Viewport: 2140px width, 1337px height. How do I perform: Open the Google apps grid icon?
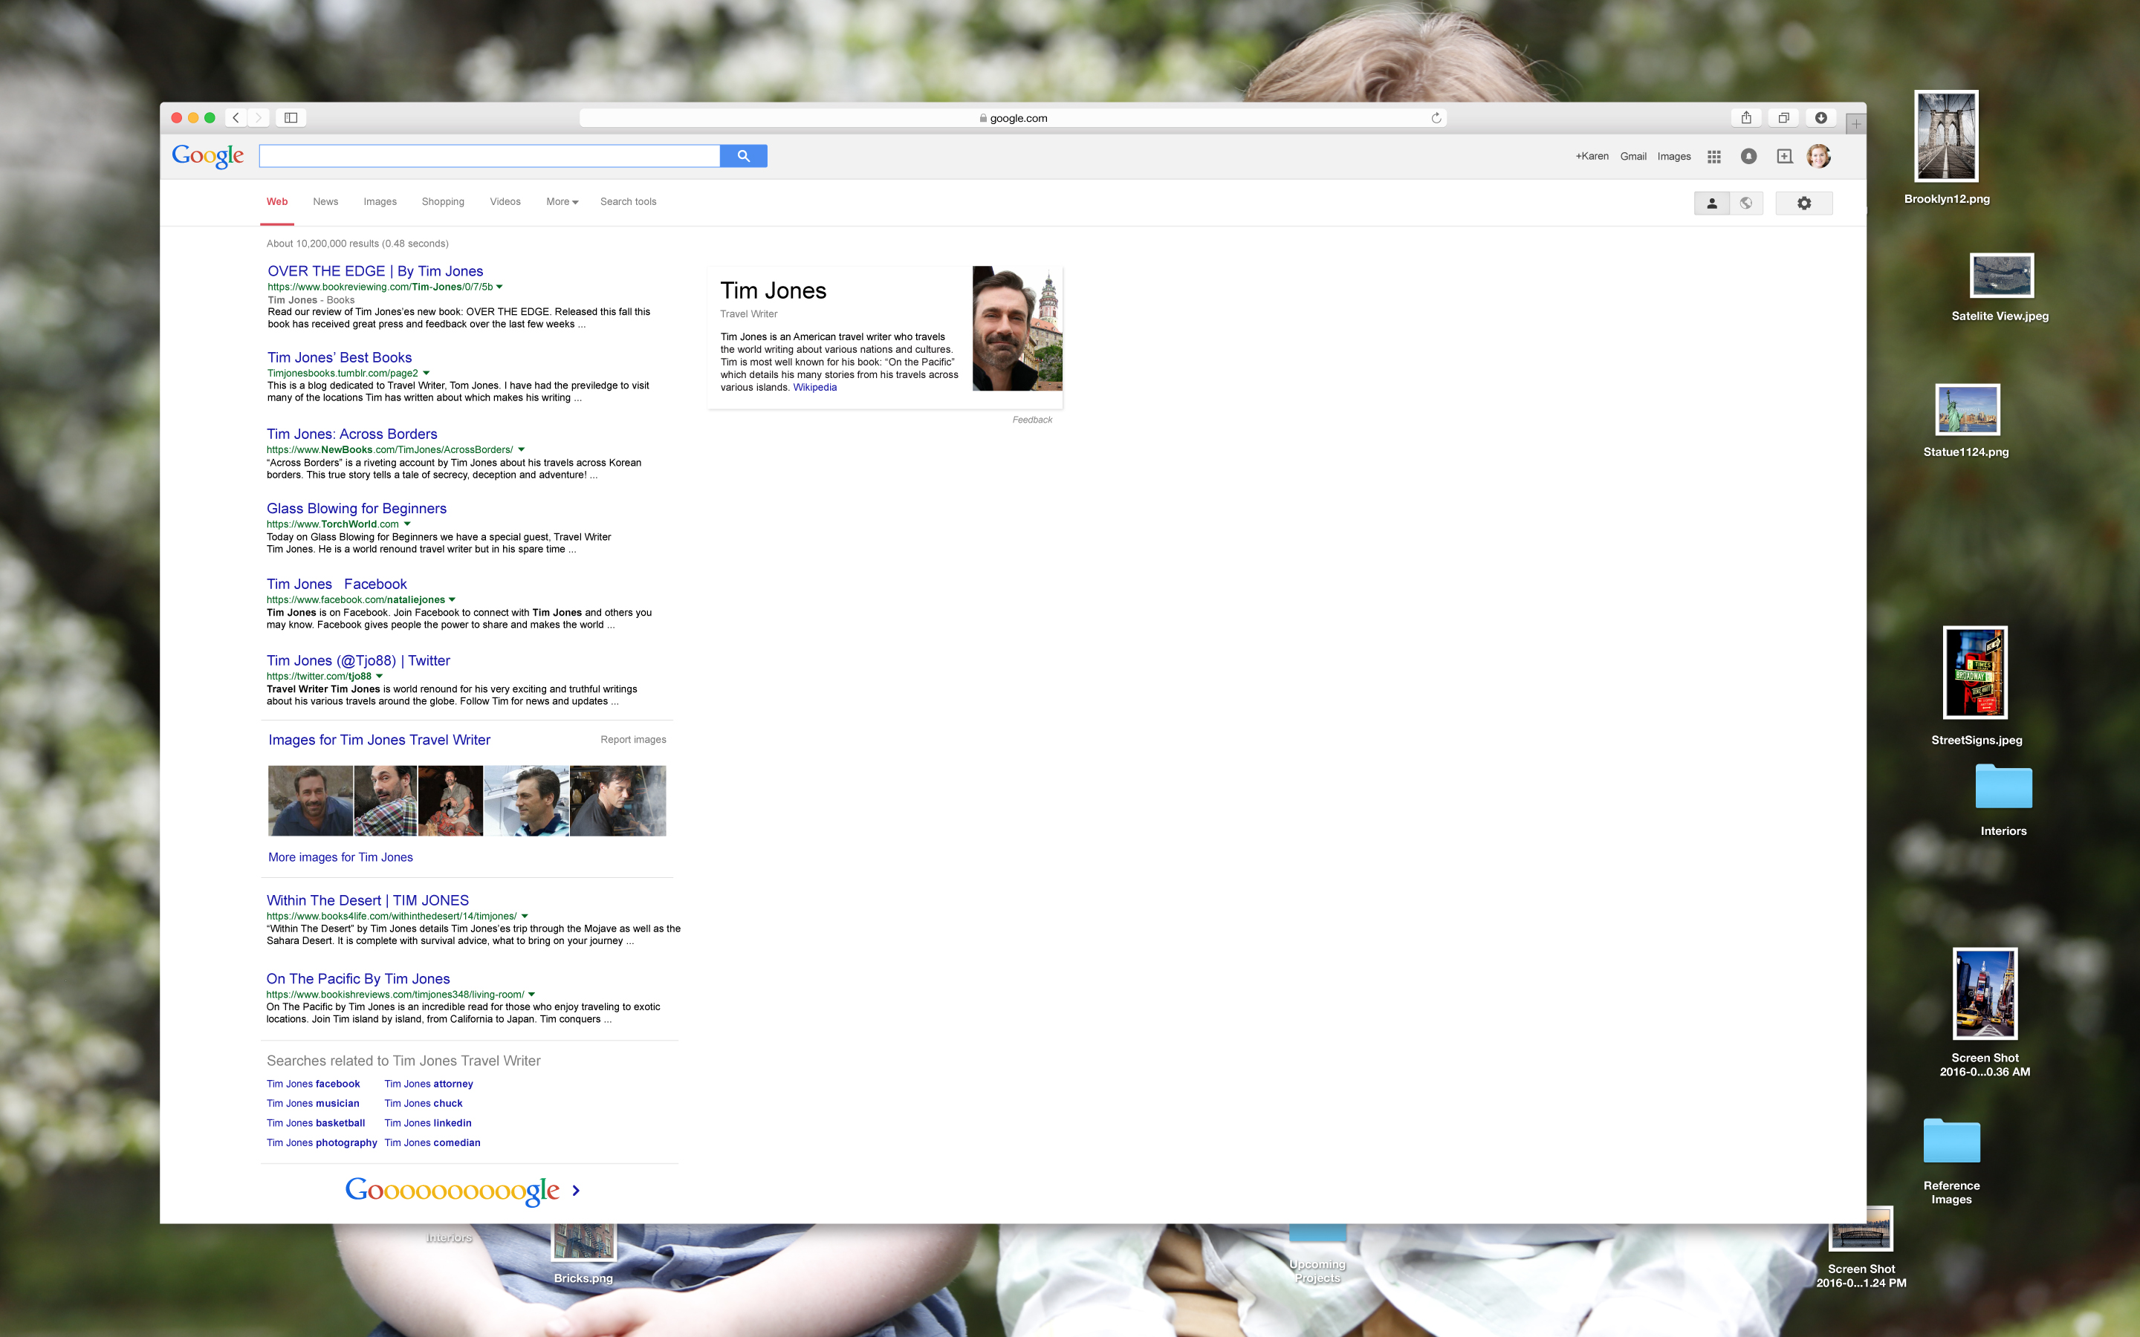click(1713, 157)
